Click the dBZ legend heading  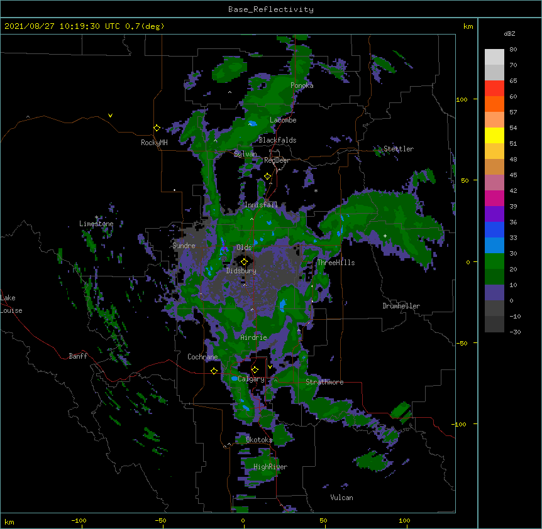[x=509, y=33]
